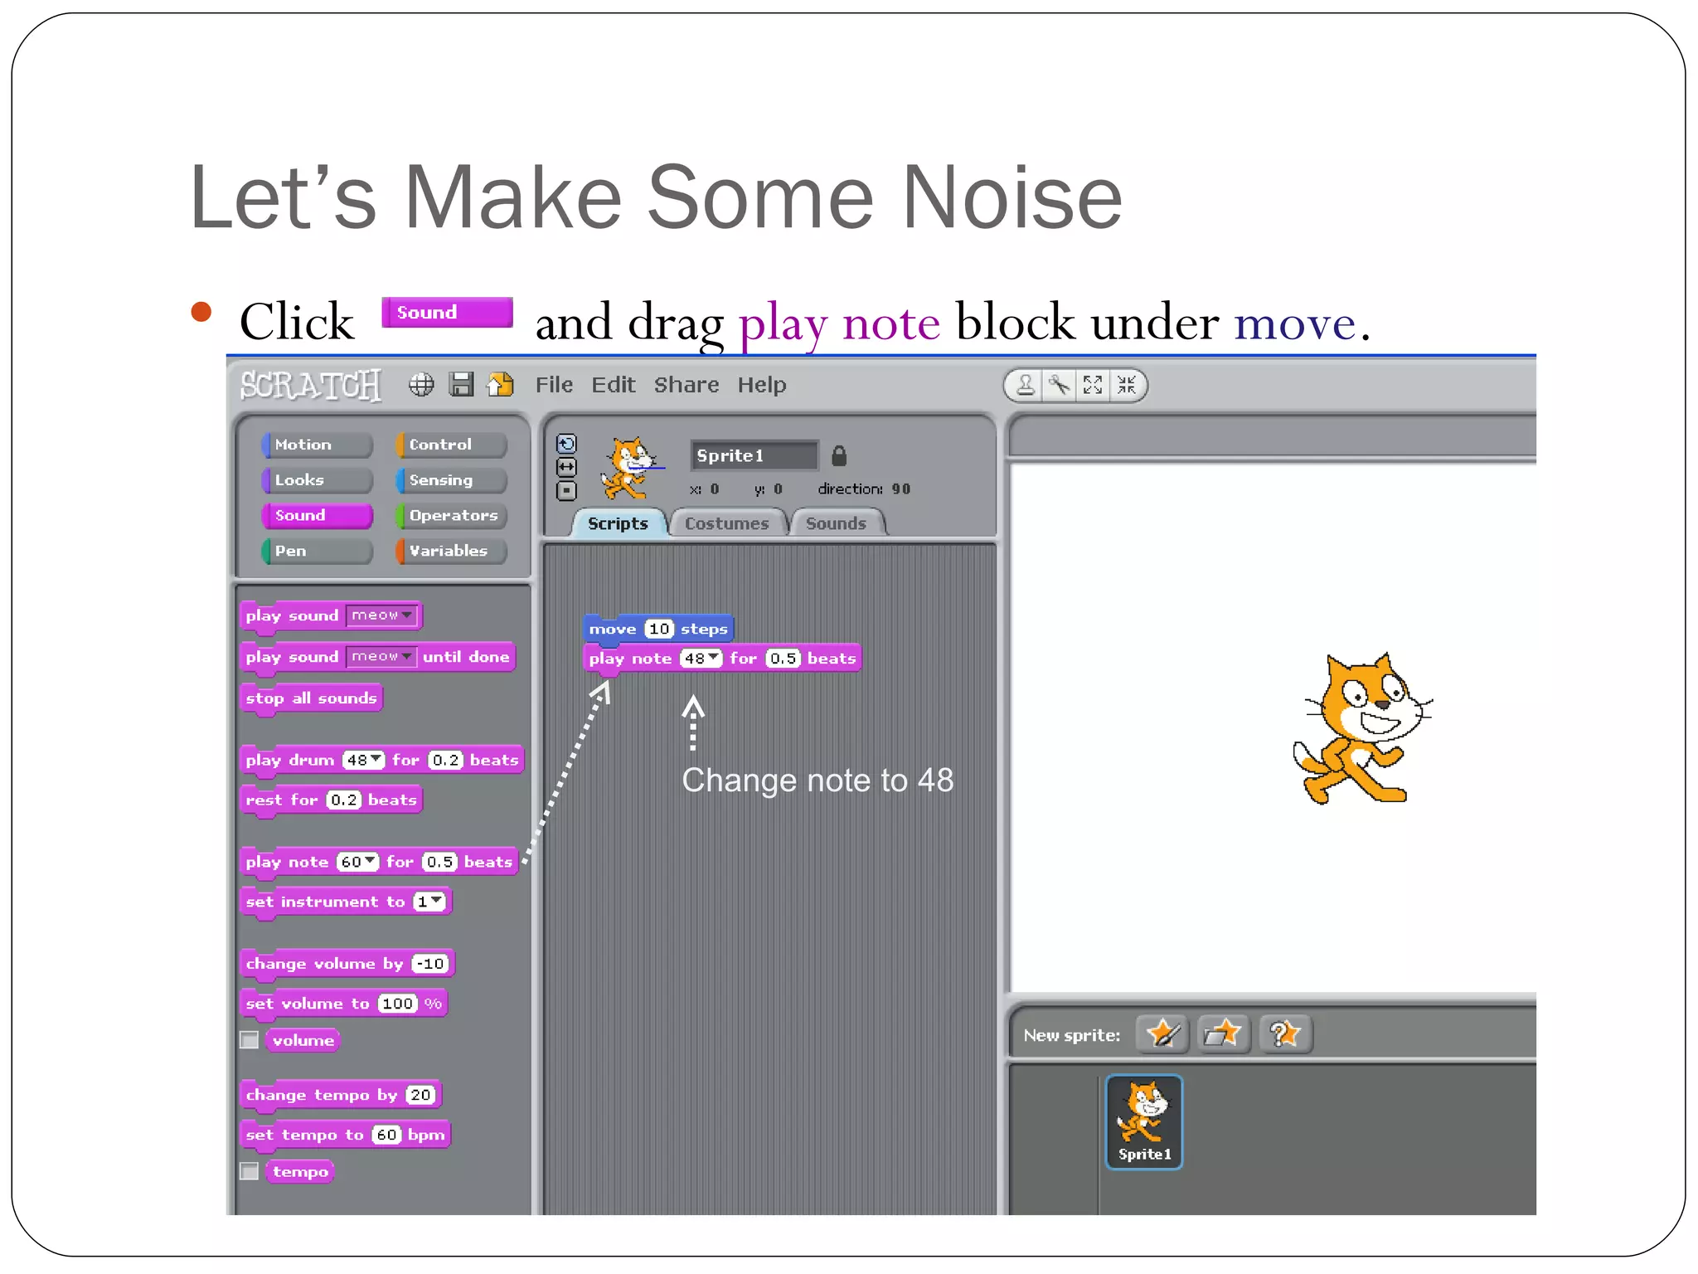Toggle the volume reporter checkbox

(x=250, y=1040)
